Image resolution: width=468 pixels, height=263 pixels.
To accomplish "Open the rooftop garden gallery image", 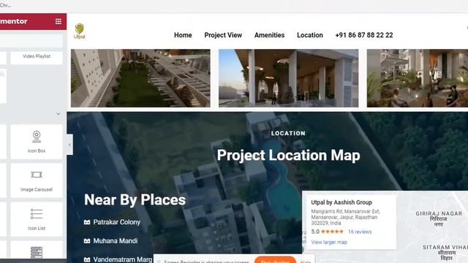I will pos(140,78).
